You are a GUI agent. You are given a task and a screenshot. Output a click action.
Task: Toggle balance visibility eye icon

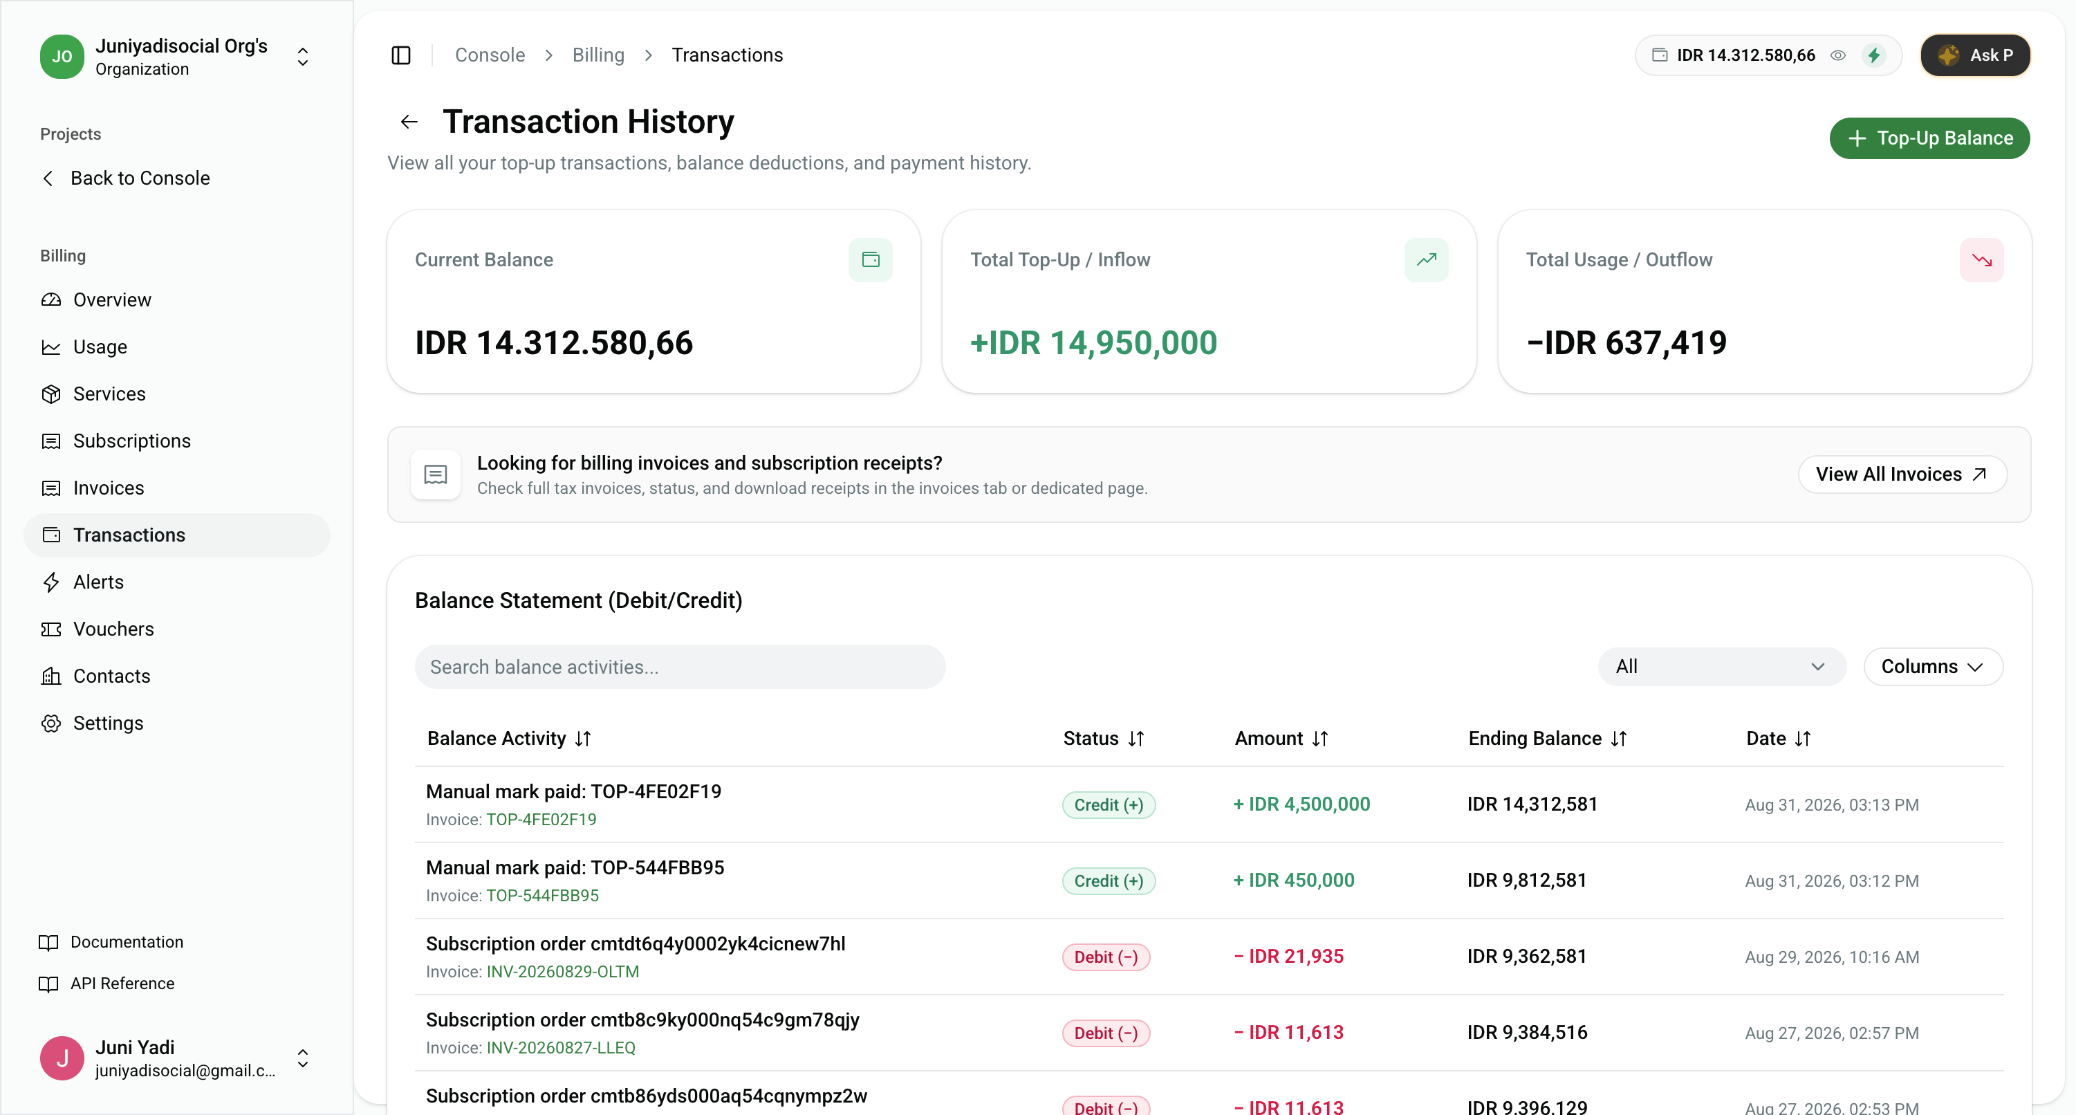[1837, 55]
